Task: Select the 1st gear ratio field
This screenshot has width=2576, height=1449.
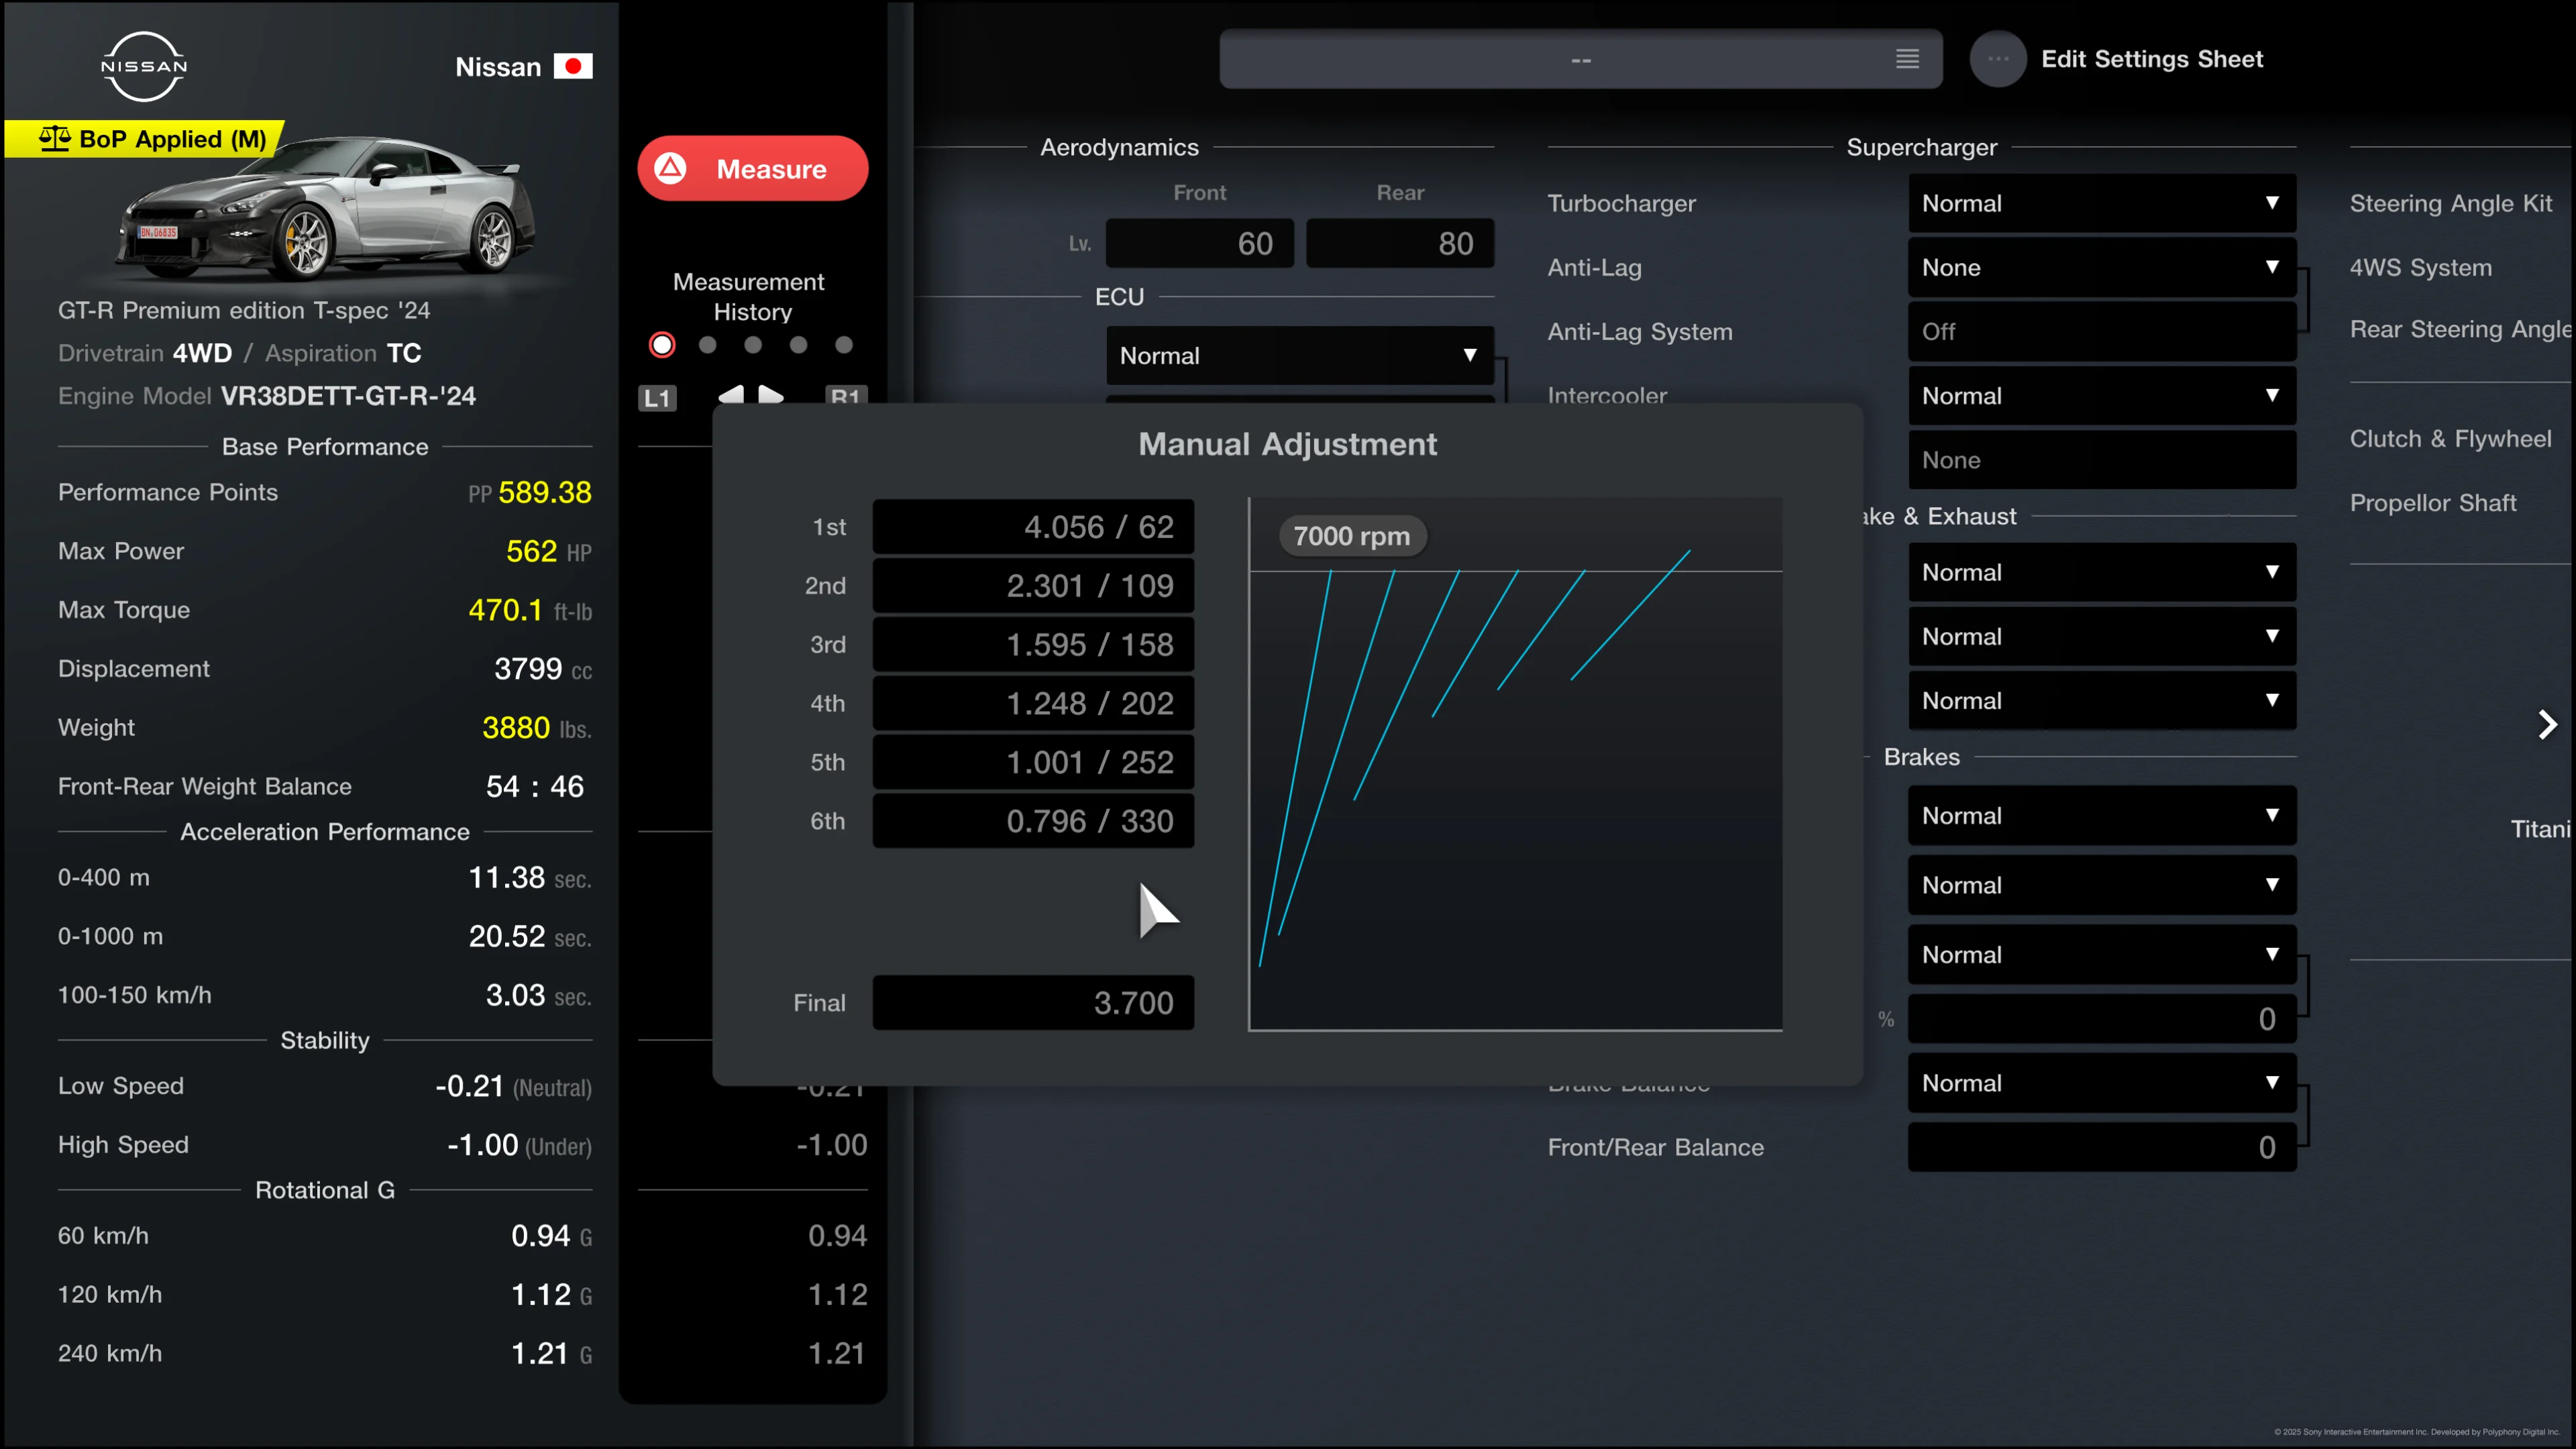Action: (1033, 527)
